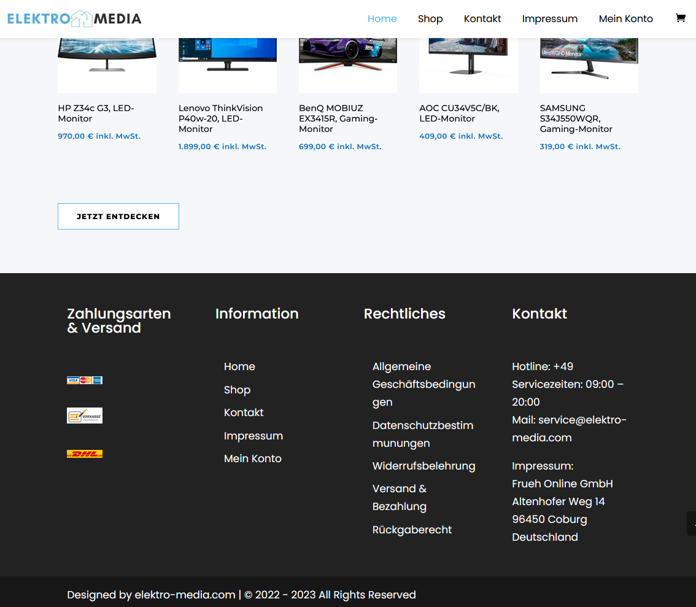
Task: Click the Information footer heading
Action: coord(257,314)
